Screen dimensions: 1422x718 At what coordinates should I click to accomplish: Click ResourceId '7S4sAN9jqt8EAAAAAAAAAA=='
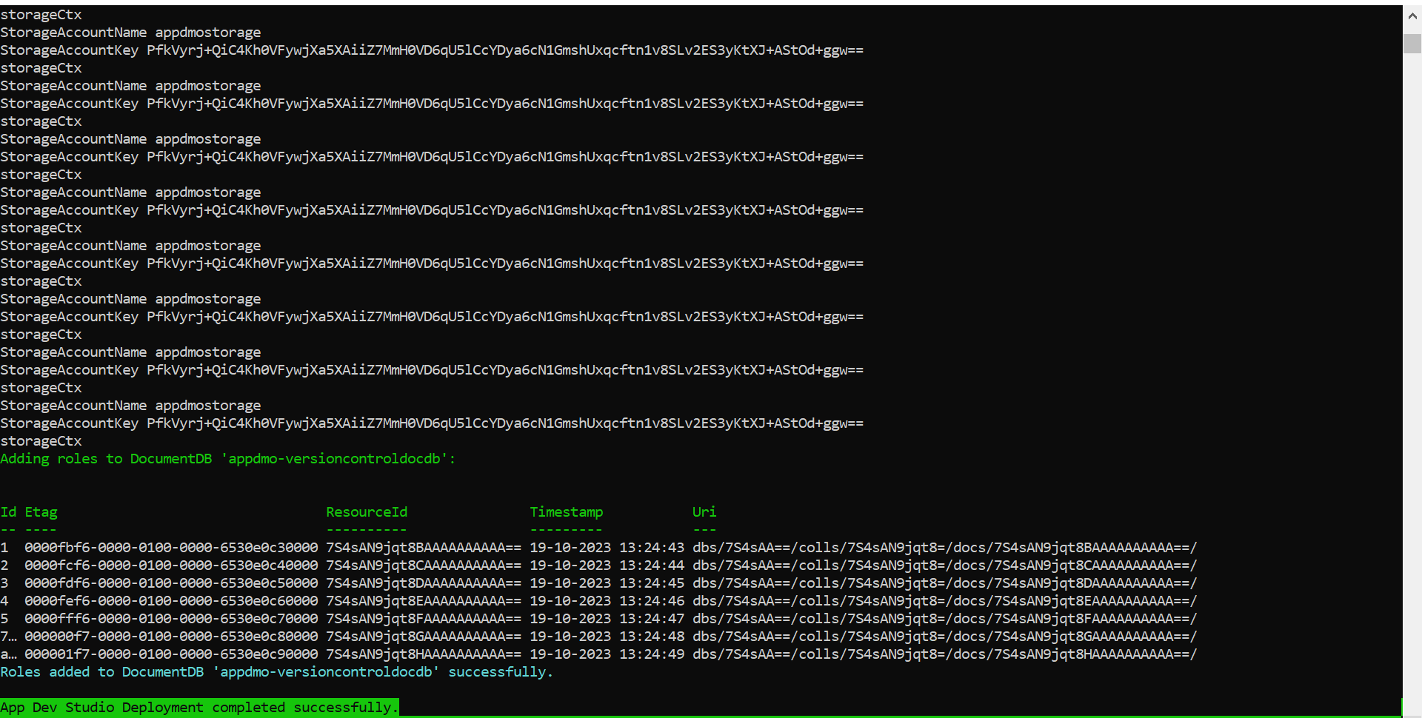pyautogui.click(x=424, y=601)
